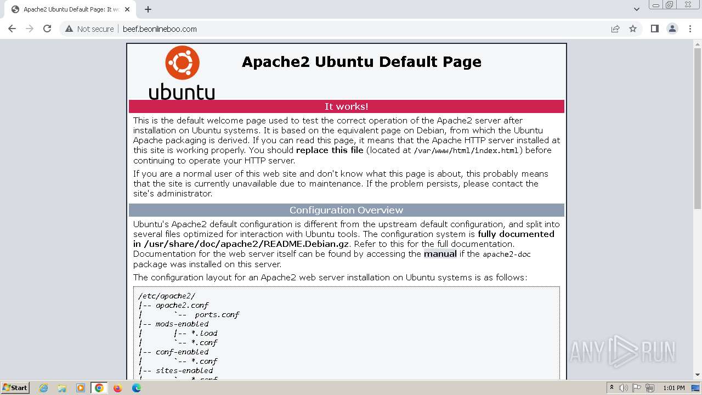Open network status tray icon
The image size is (702, 395).
pyautogui.click(x=650, y=388)
